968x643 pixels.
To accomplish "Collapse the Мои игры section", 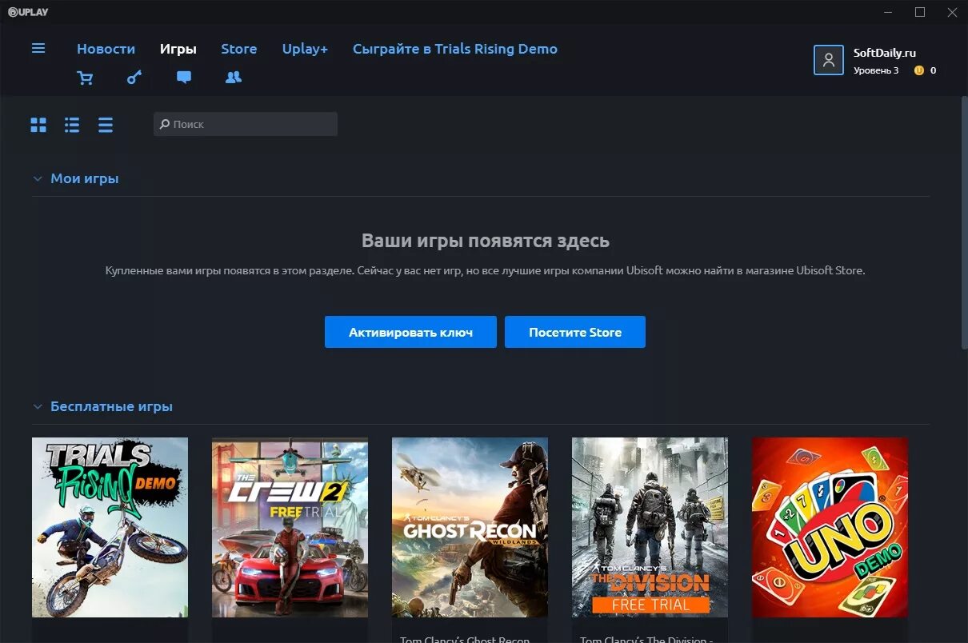I will (38, 179).
